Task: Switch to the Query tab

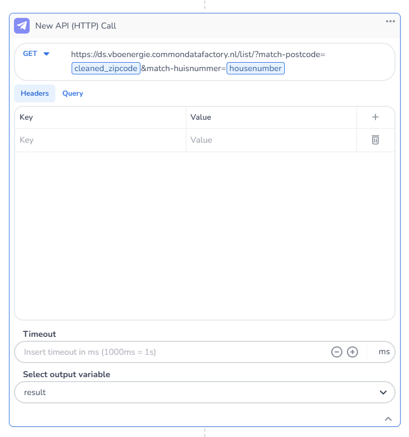Action: 73,93
